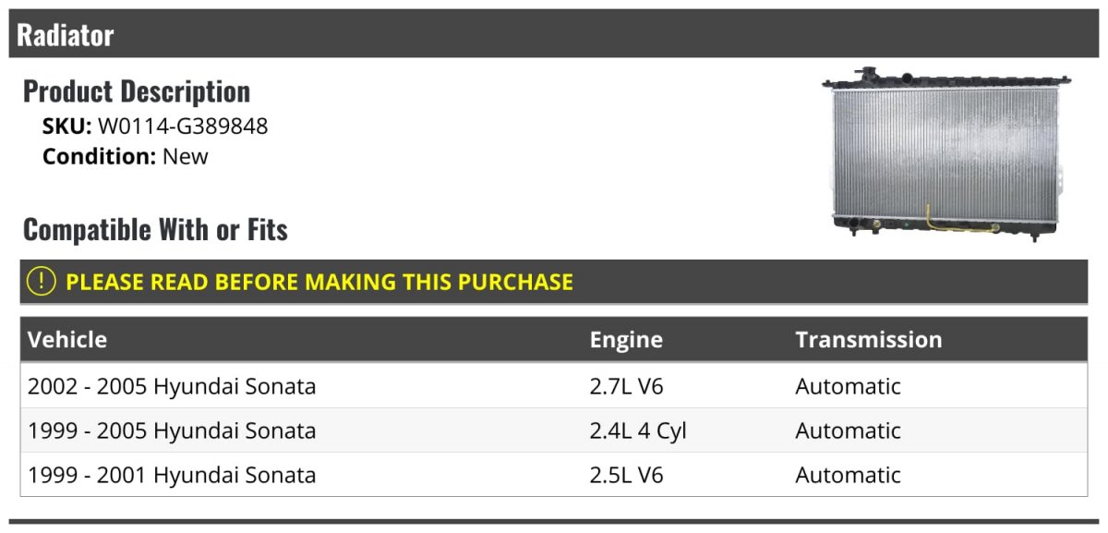The image size is (1108, 533).
Task: Open the radiator product image
Action: [x=946, y=154]
